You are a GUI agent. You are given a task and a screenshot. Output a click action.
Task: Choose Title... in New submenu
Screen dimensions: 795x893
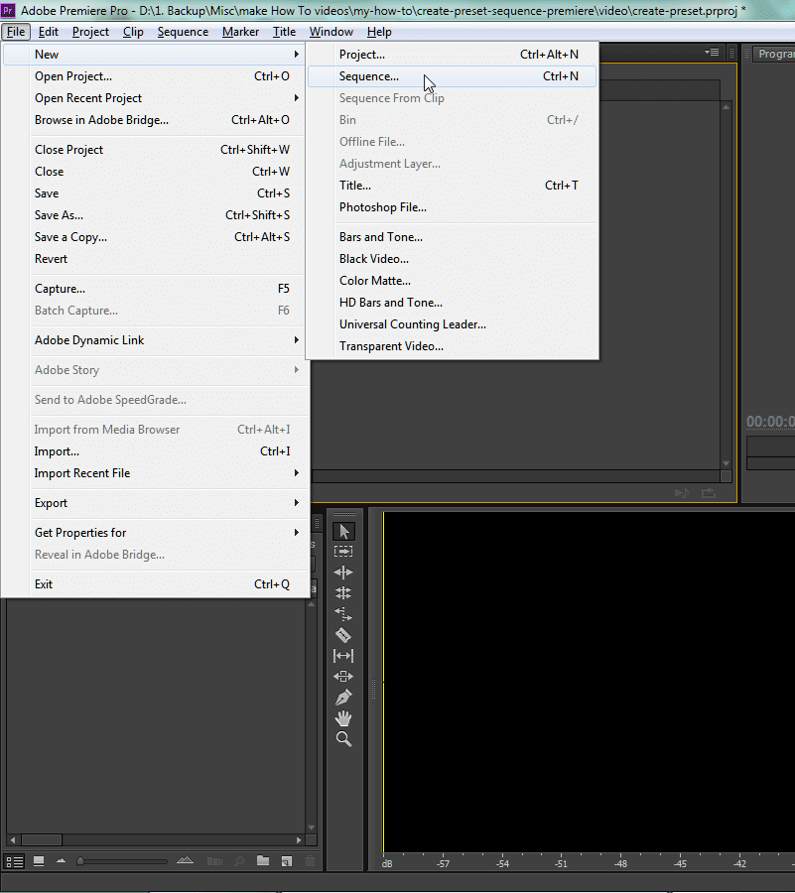[453, 186]
